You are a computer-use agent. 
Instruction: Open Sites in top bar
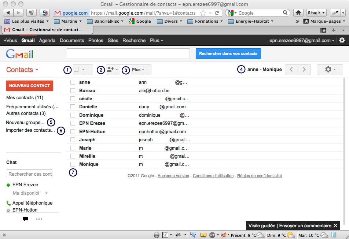tap(113, 40)
